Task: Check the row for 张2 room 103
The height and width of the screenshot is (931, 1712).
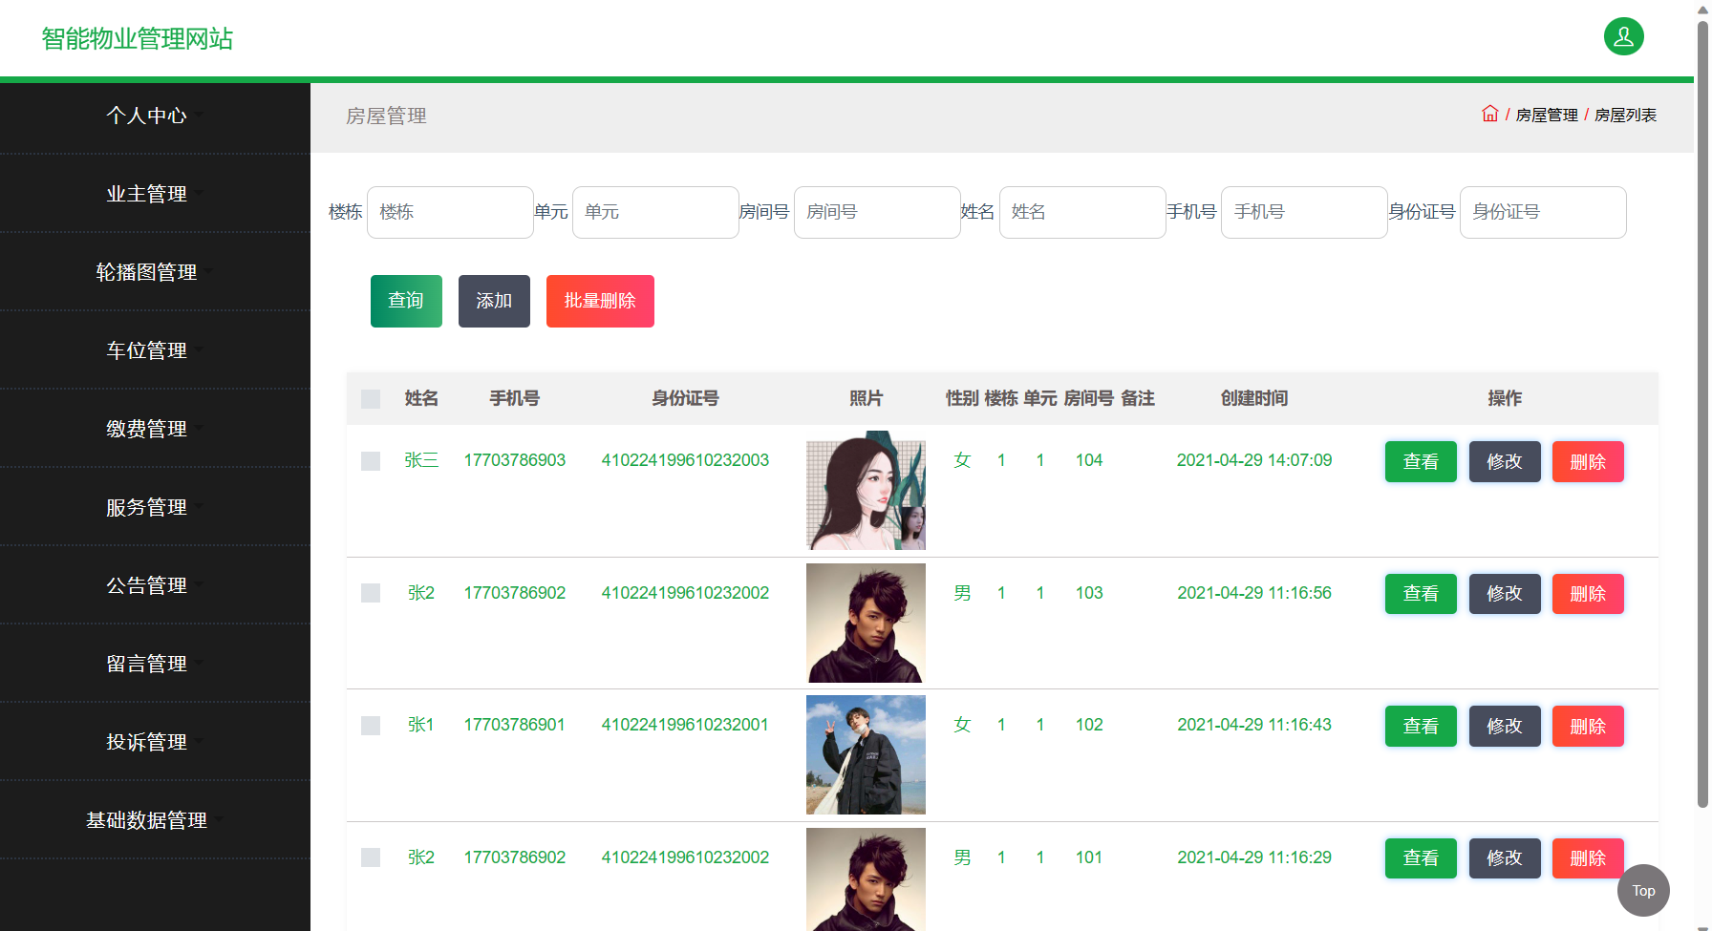Action: coord(371,593)
